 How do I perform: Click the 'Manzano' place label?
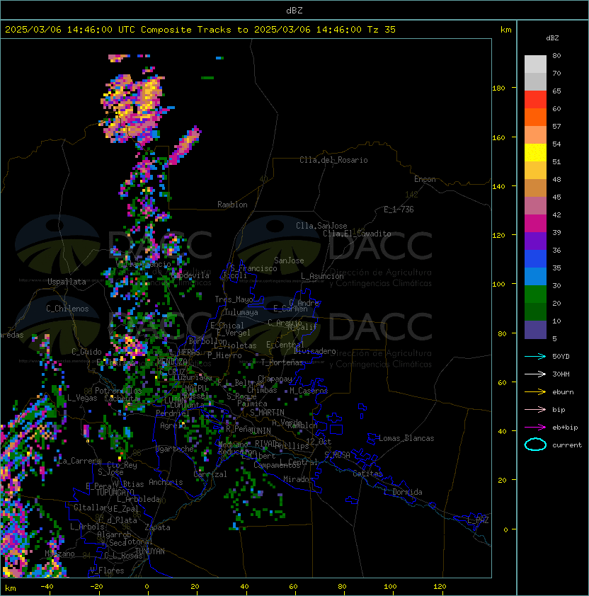(x=59, y=554)
